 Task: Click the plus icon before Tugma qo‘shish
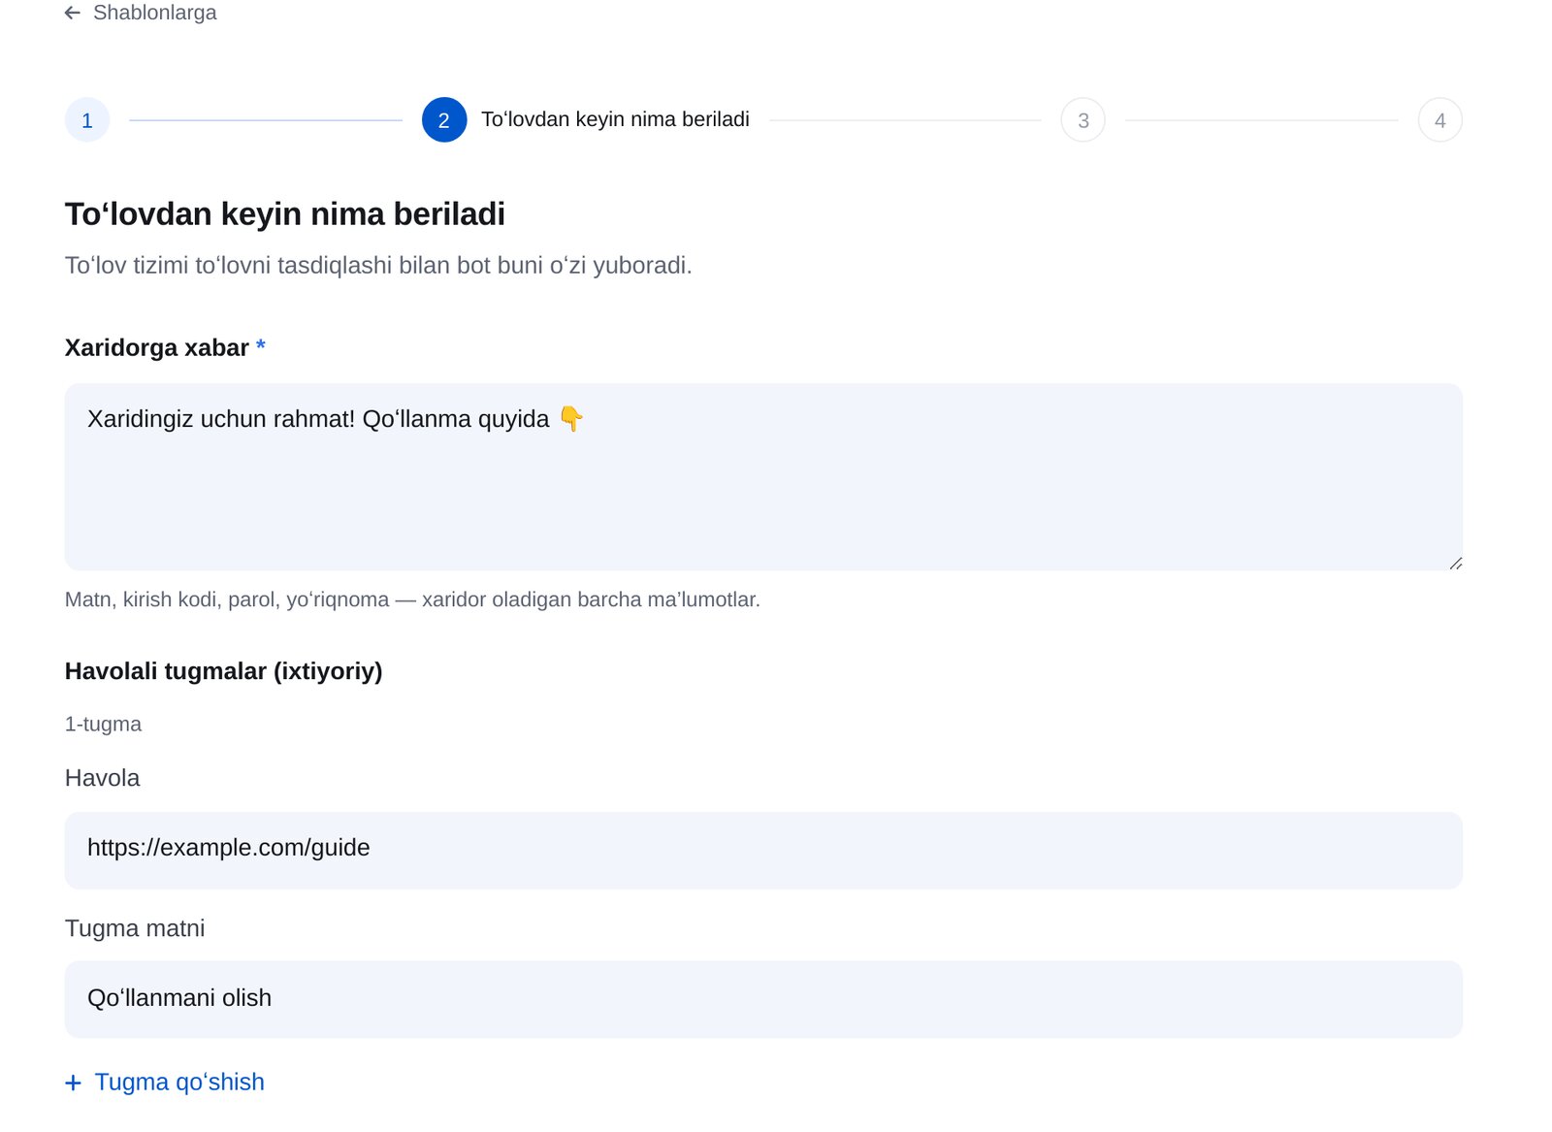point(73,1083)
